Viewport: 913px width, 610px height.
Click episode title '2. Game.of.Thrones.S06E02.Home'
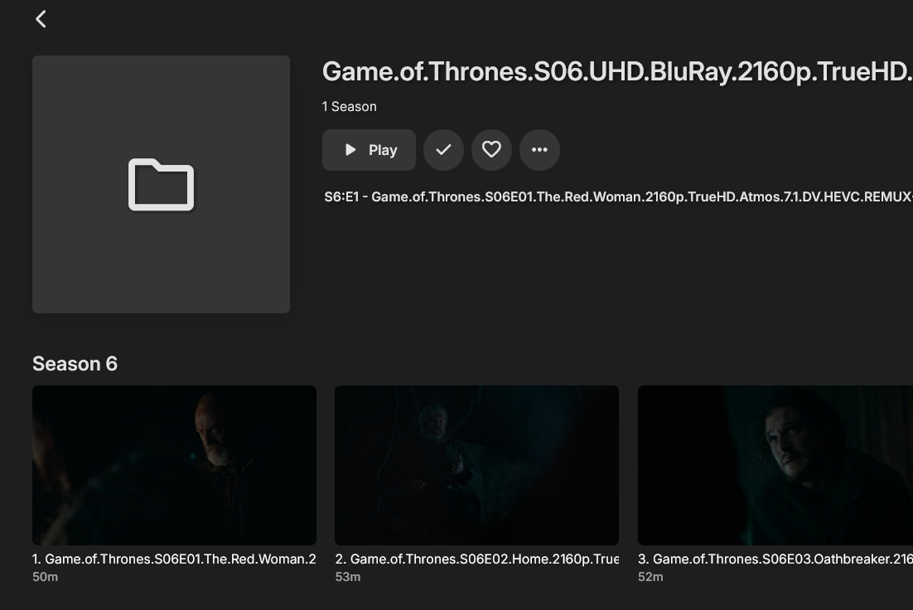476,559
